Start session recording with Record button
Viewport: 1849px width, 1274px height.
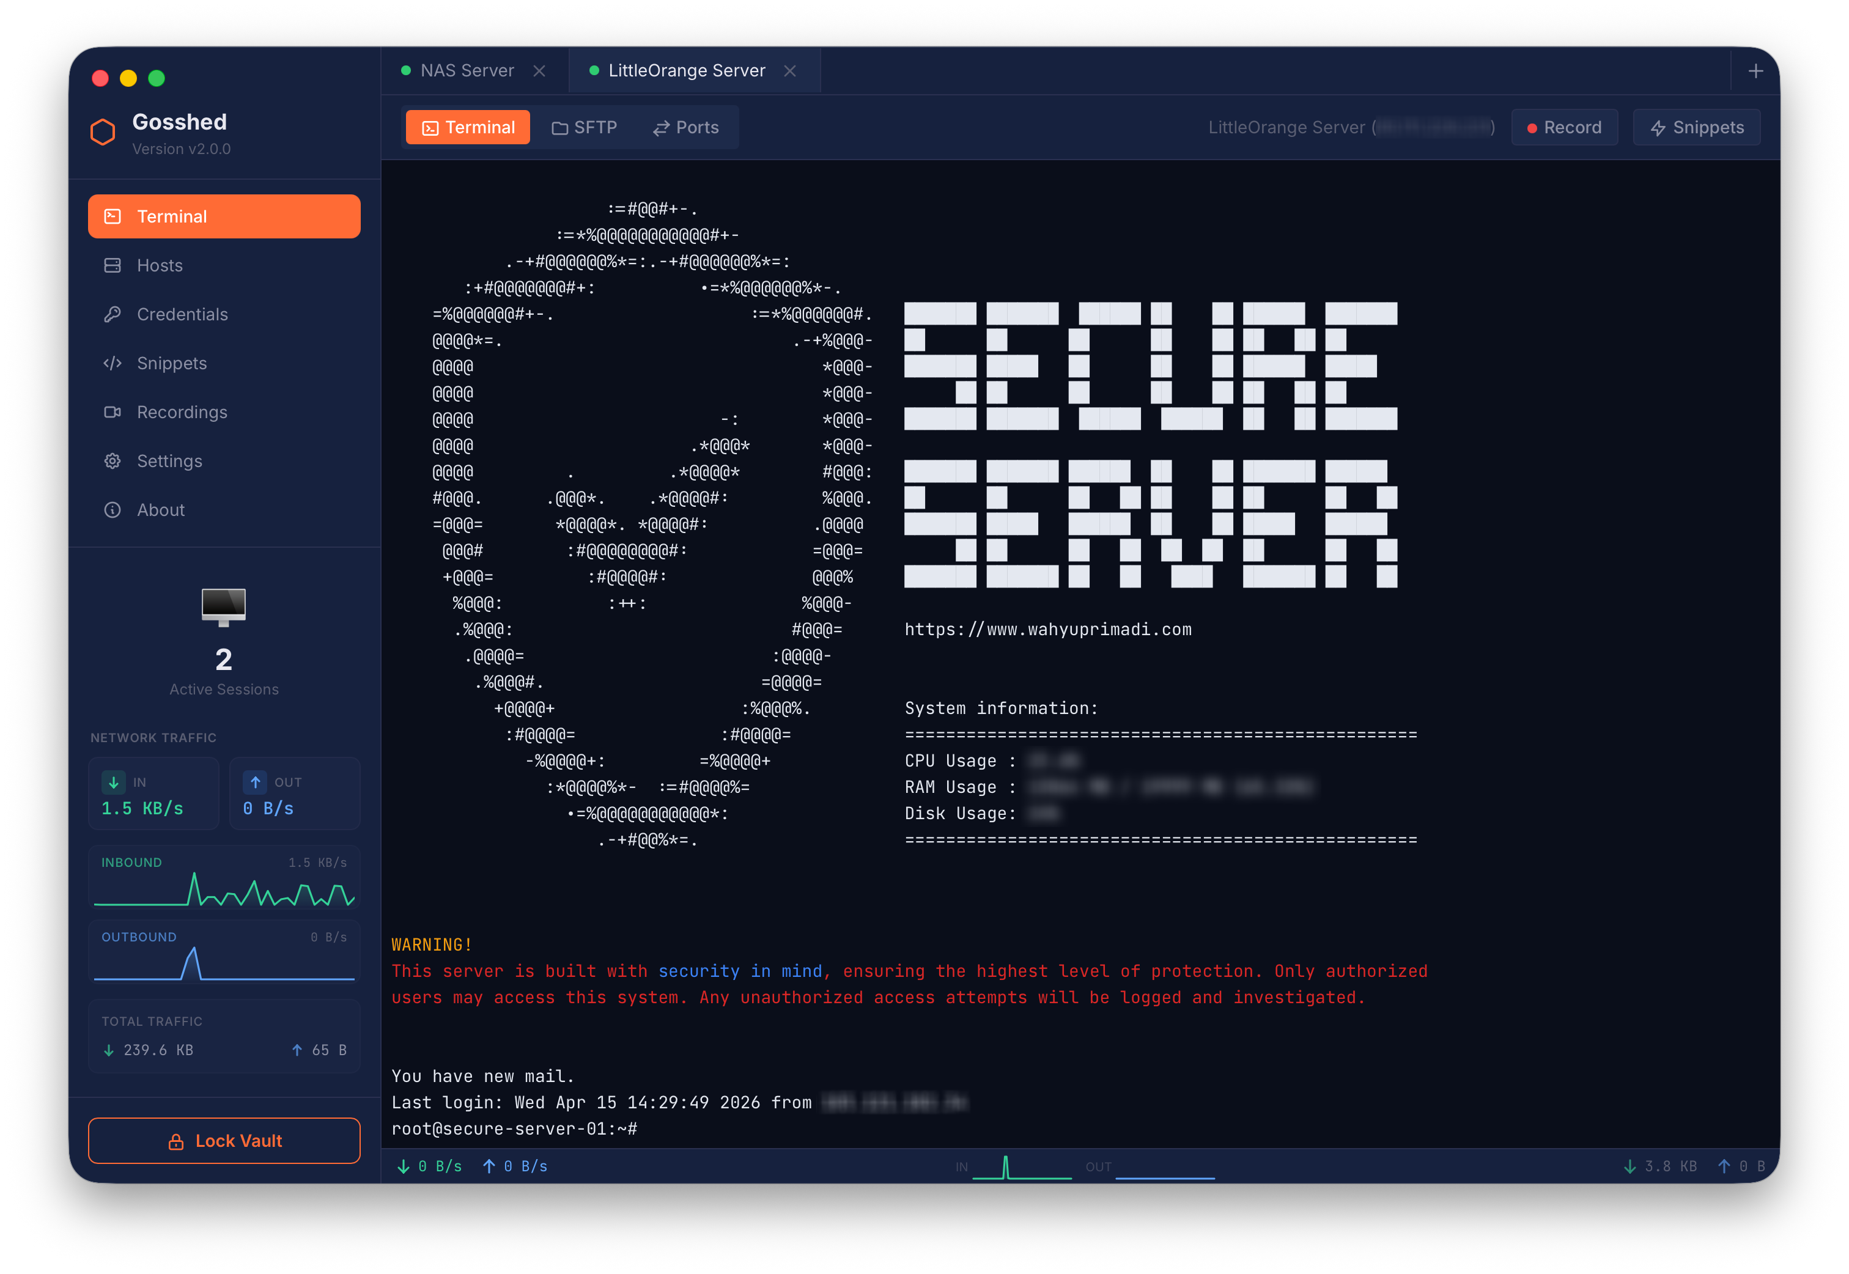click(x=1564, y=128)
